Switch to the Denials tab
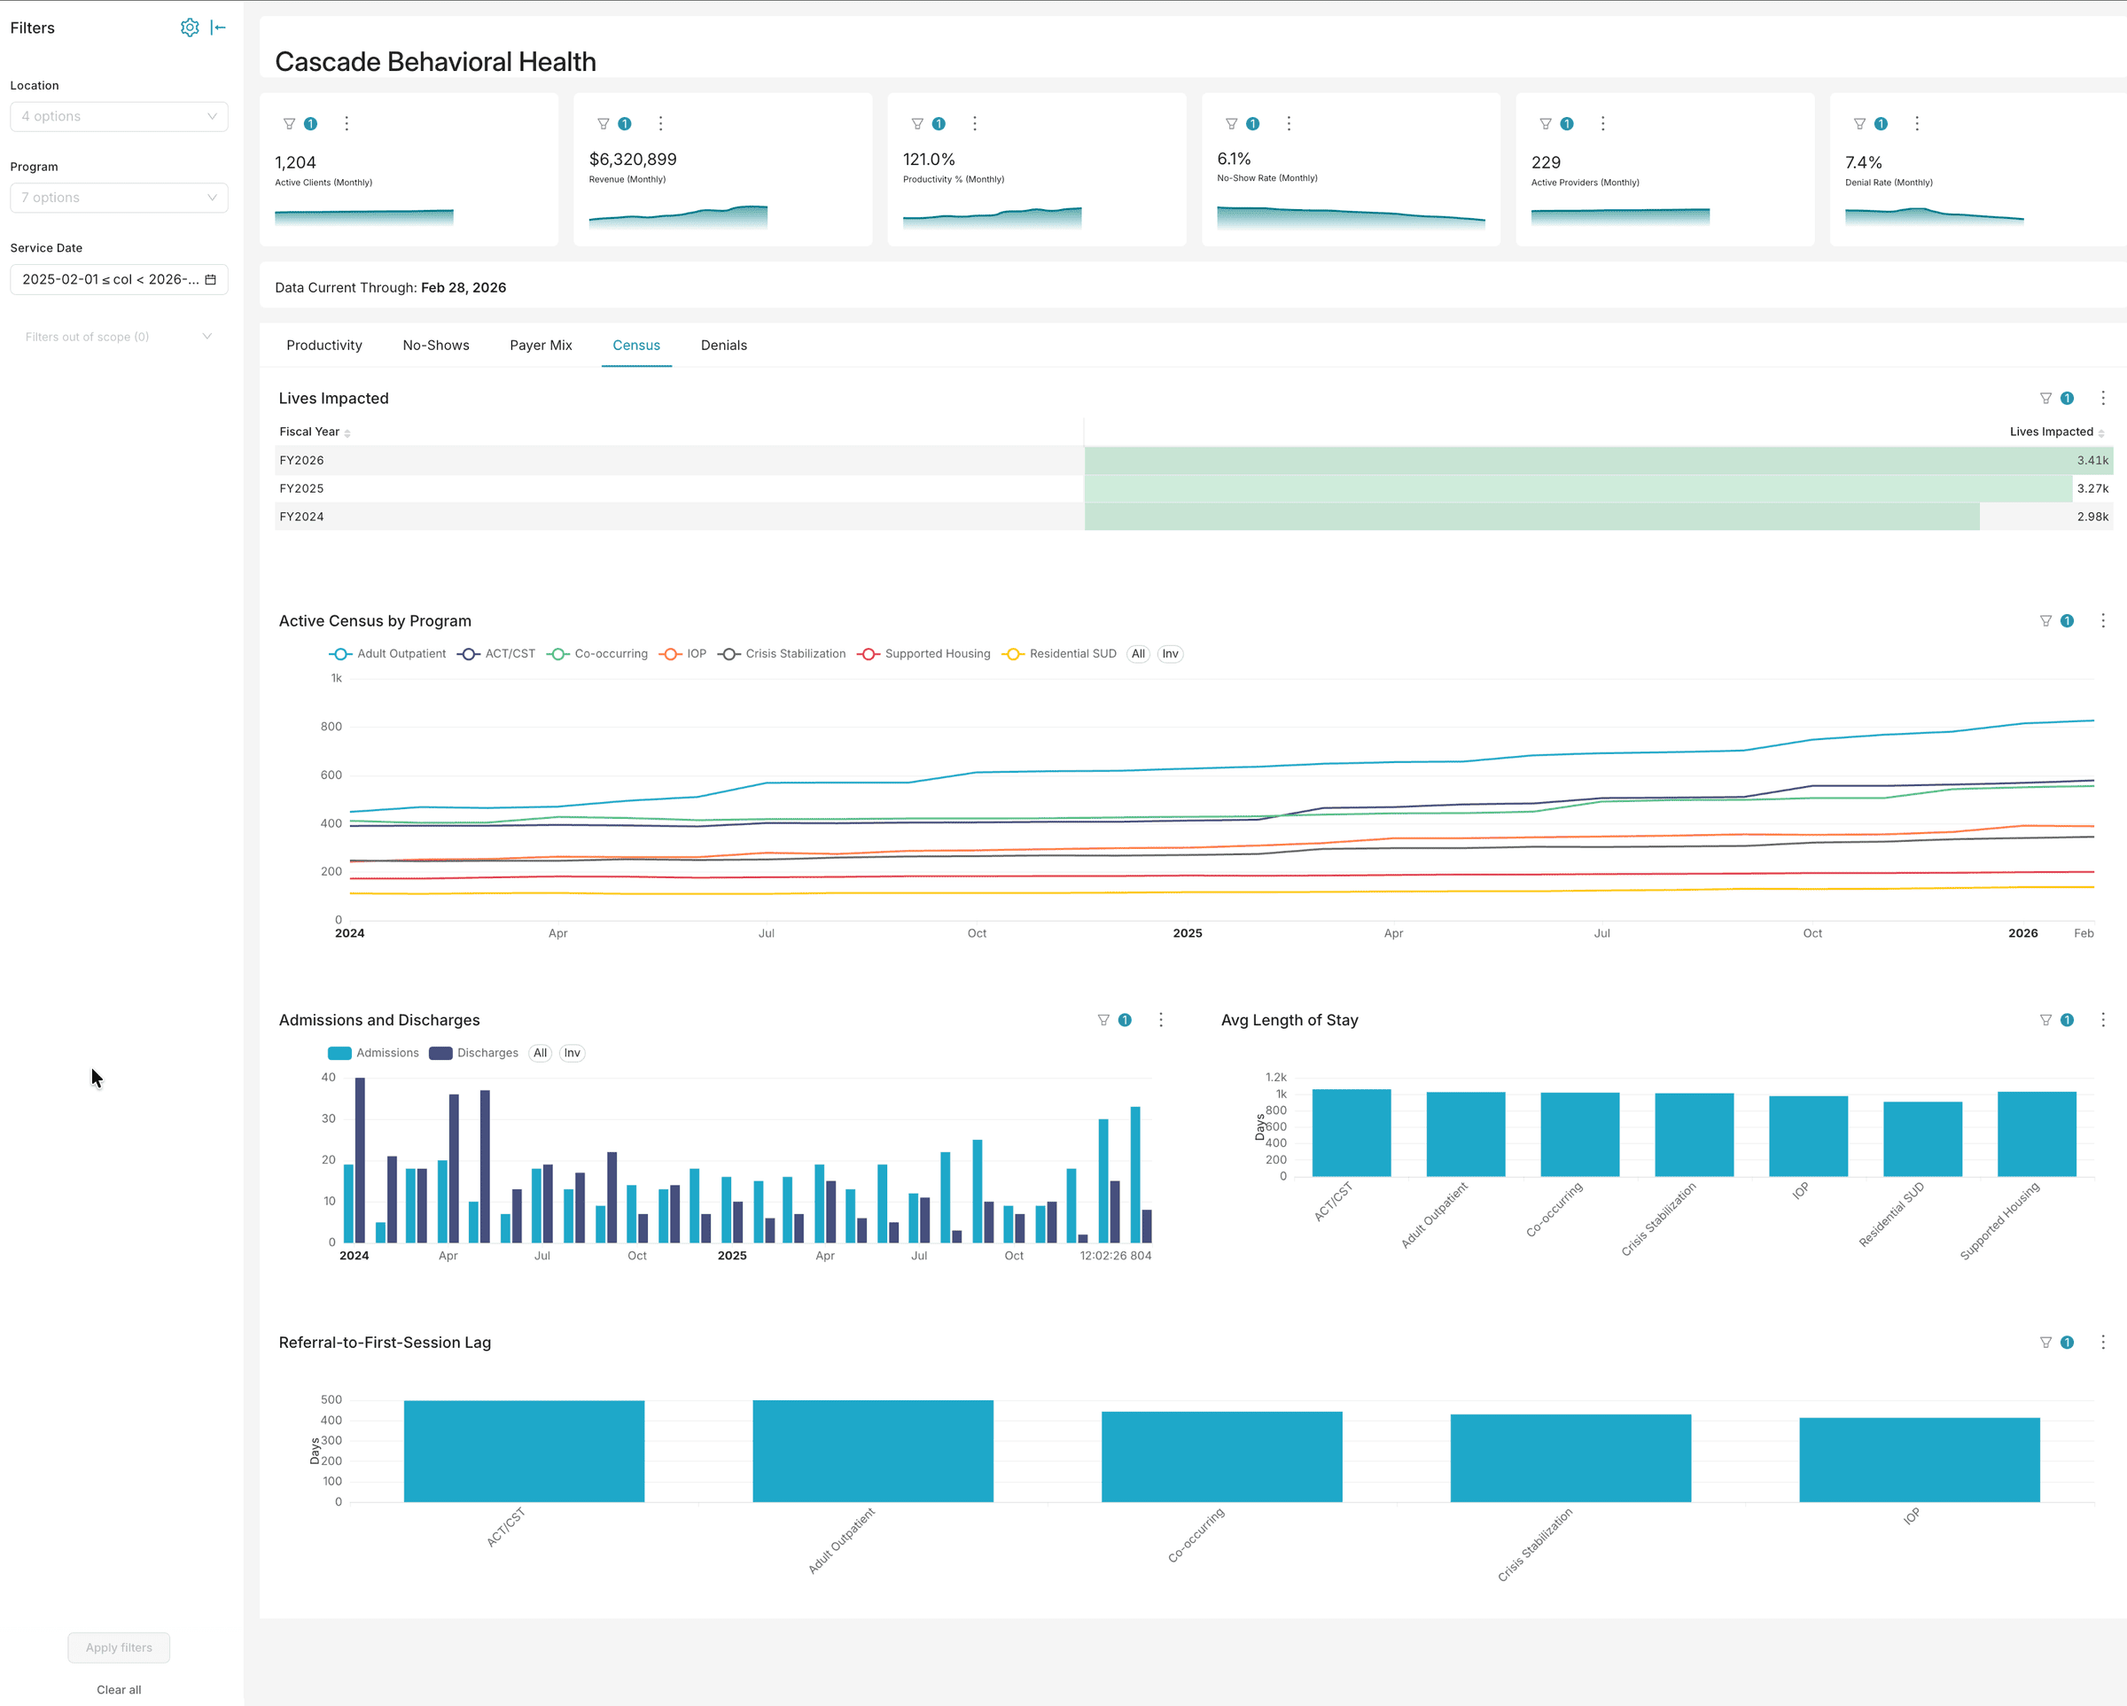Viewport: 2127px width, 1706px height. [x=723, y=346]
